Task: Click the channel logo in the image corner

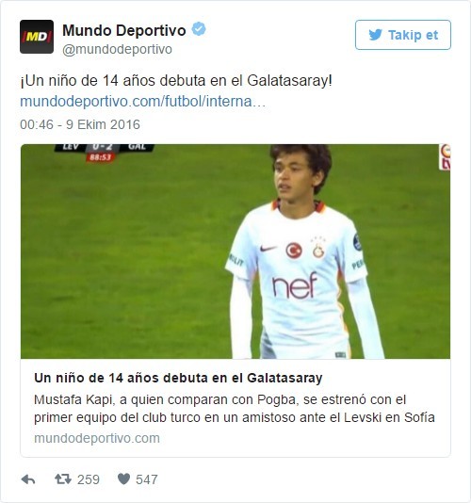Action: [445, 157]
